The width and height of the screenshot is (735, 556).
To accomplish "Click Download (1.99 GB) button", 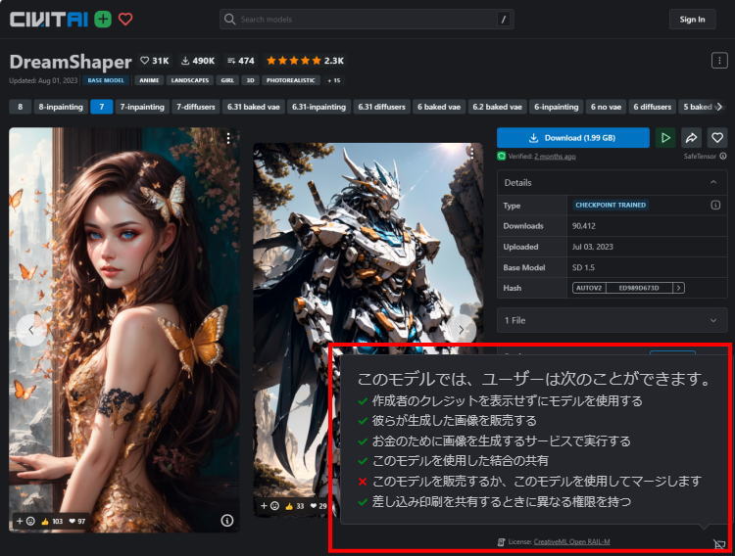I will pos(573,138).
